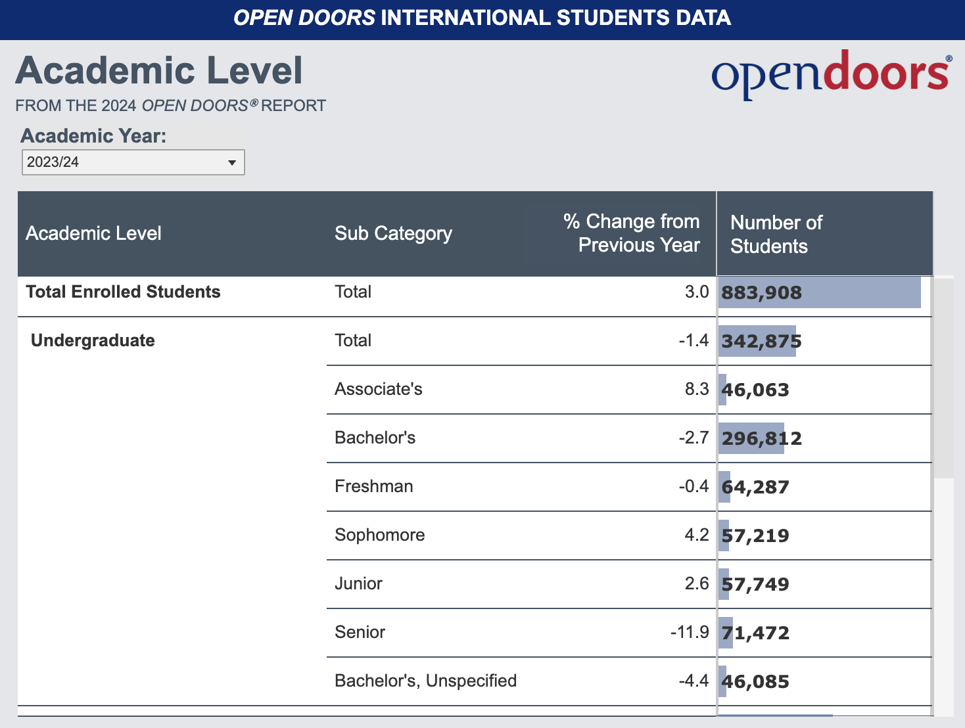
Task: Click the Number of Students column header
Action: tap(776, 234)
